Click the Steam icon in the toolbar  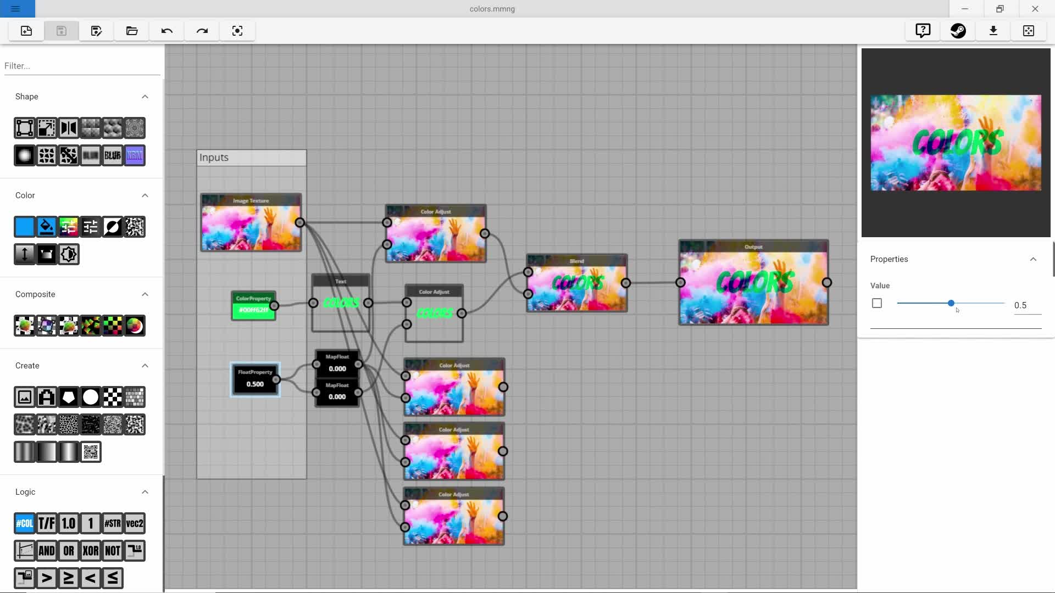pyautogui.click(x=958, y=31)
